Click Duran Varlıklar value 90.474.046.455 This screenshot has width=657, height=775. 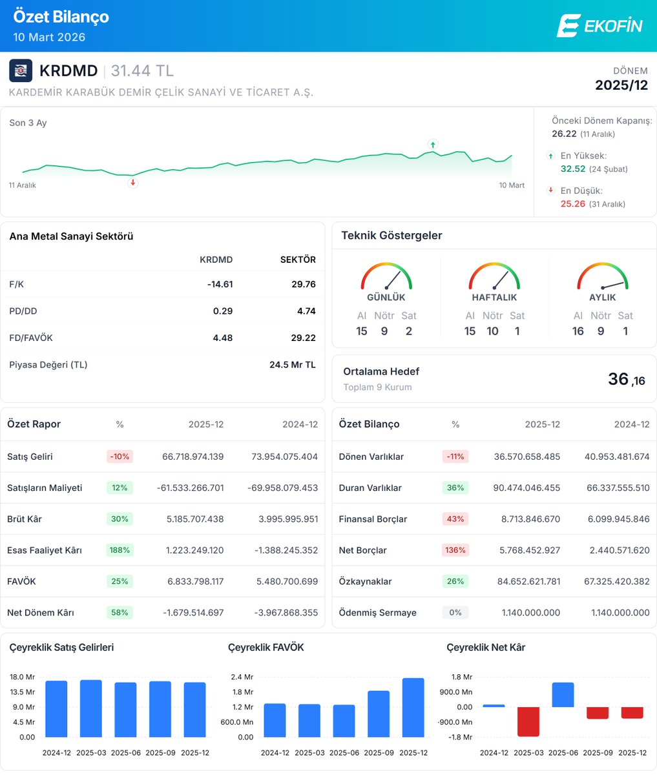pyautogui.click(x=527, y=488)
